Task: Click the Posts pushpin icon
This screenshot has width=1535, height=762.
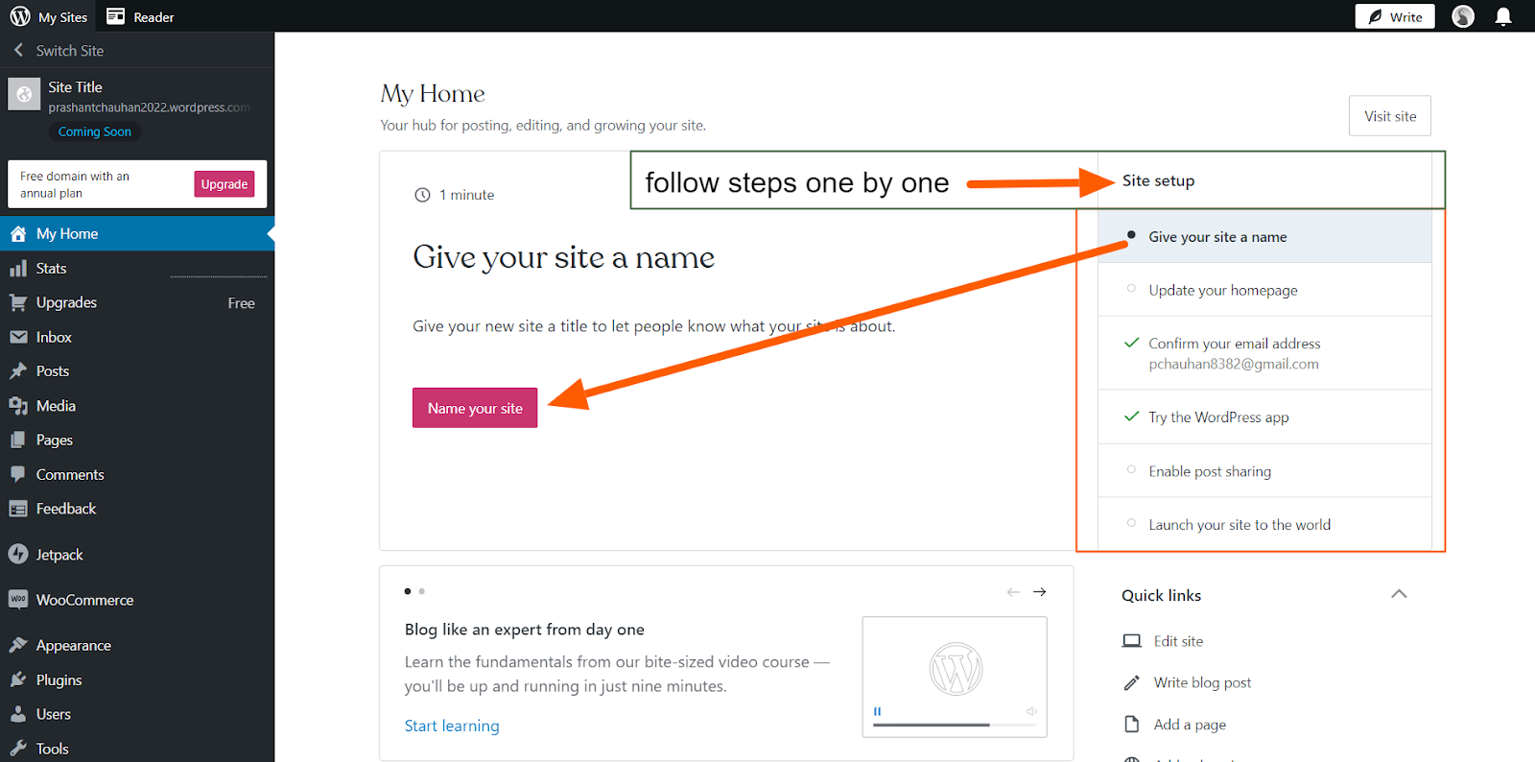Action: [x=18, y=370]
